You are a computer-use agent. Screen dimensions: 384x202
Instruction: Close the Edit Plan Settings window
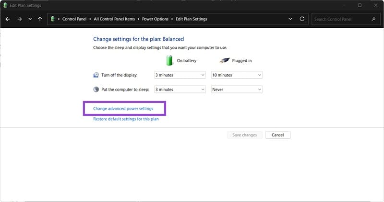(x=376, y=5)
